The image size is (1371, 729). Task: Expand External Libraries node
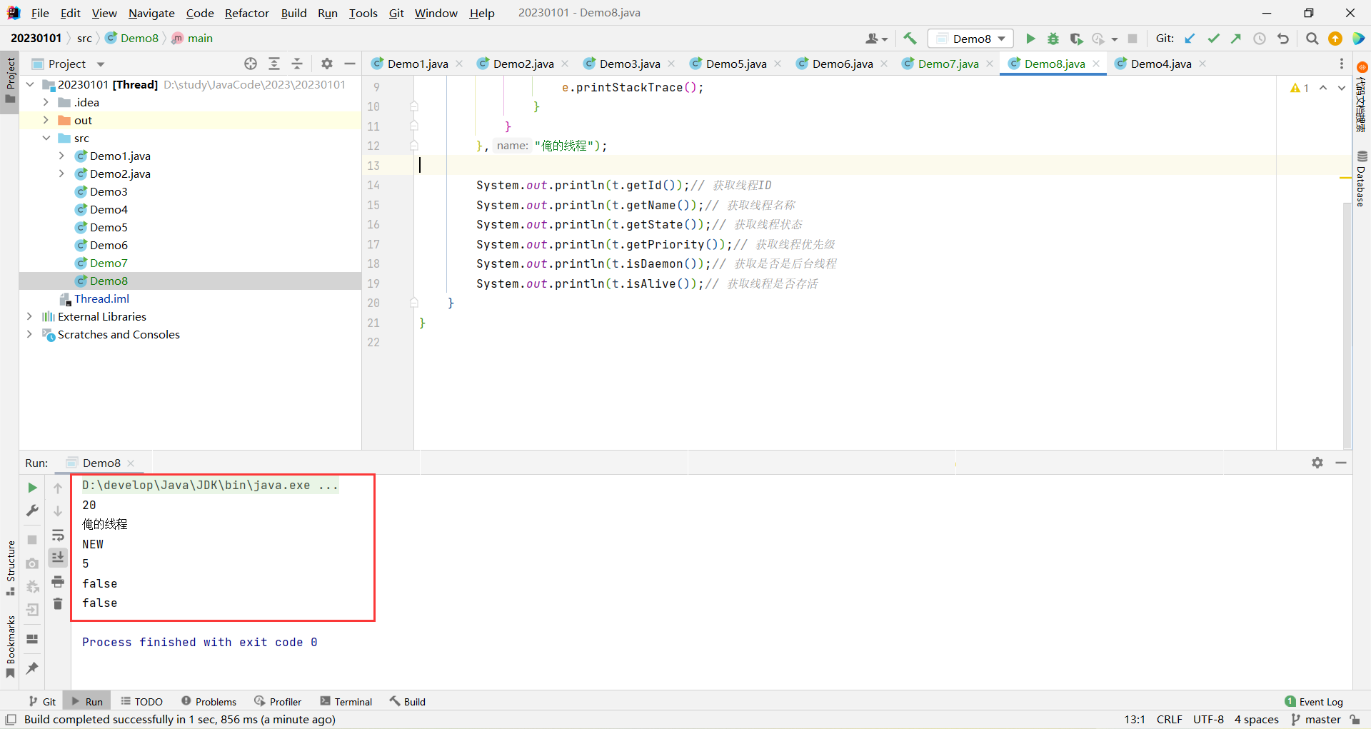point(29,316)
